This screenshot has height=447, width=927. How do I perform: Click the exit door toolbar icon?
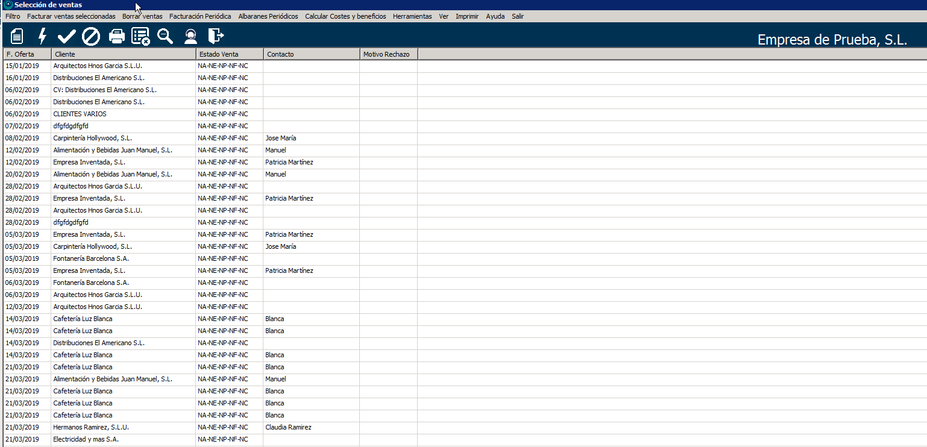[215, 36]
